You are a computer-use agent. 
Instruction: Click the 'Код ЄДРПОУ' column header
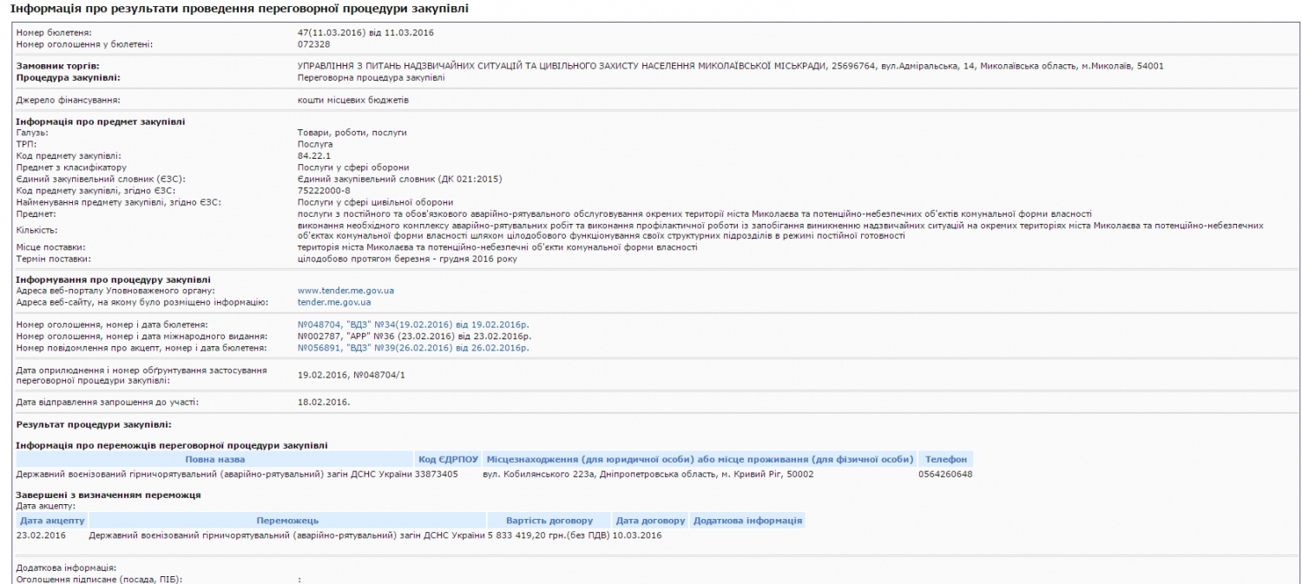pyautogui.click(x=448, y=458)
